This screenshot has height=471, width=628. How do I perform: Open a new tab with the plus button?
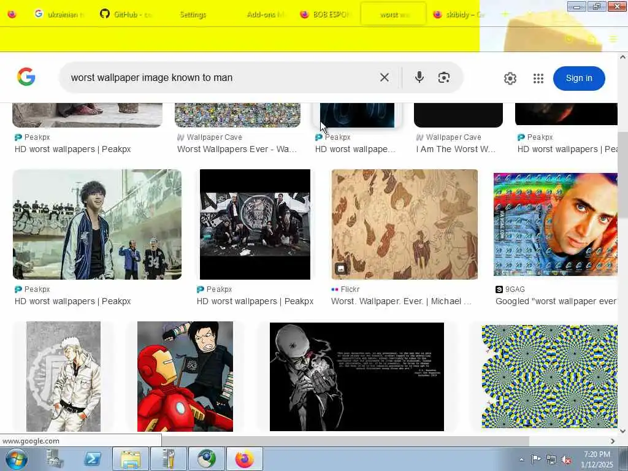click(505, 15)
